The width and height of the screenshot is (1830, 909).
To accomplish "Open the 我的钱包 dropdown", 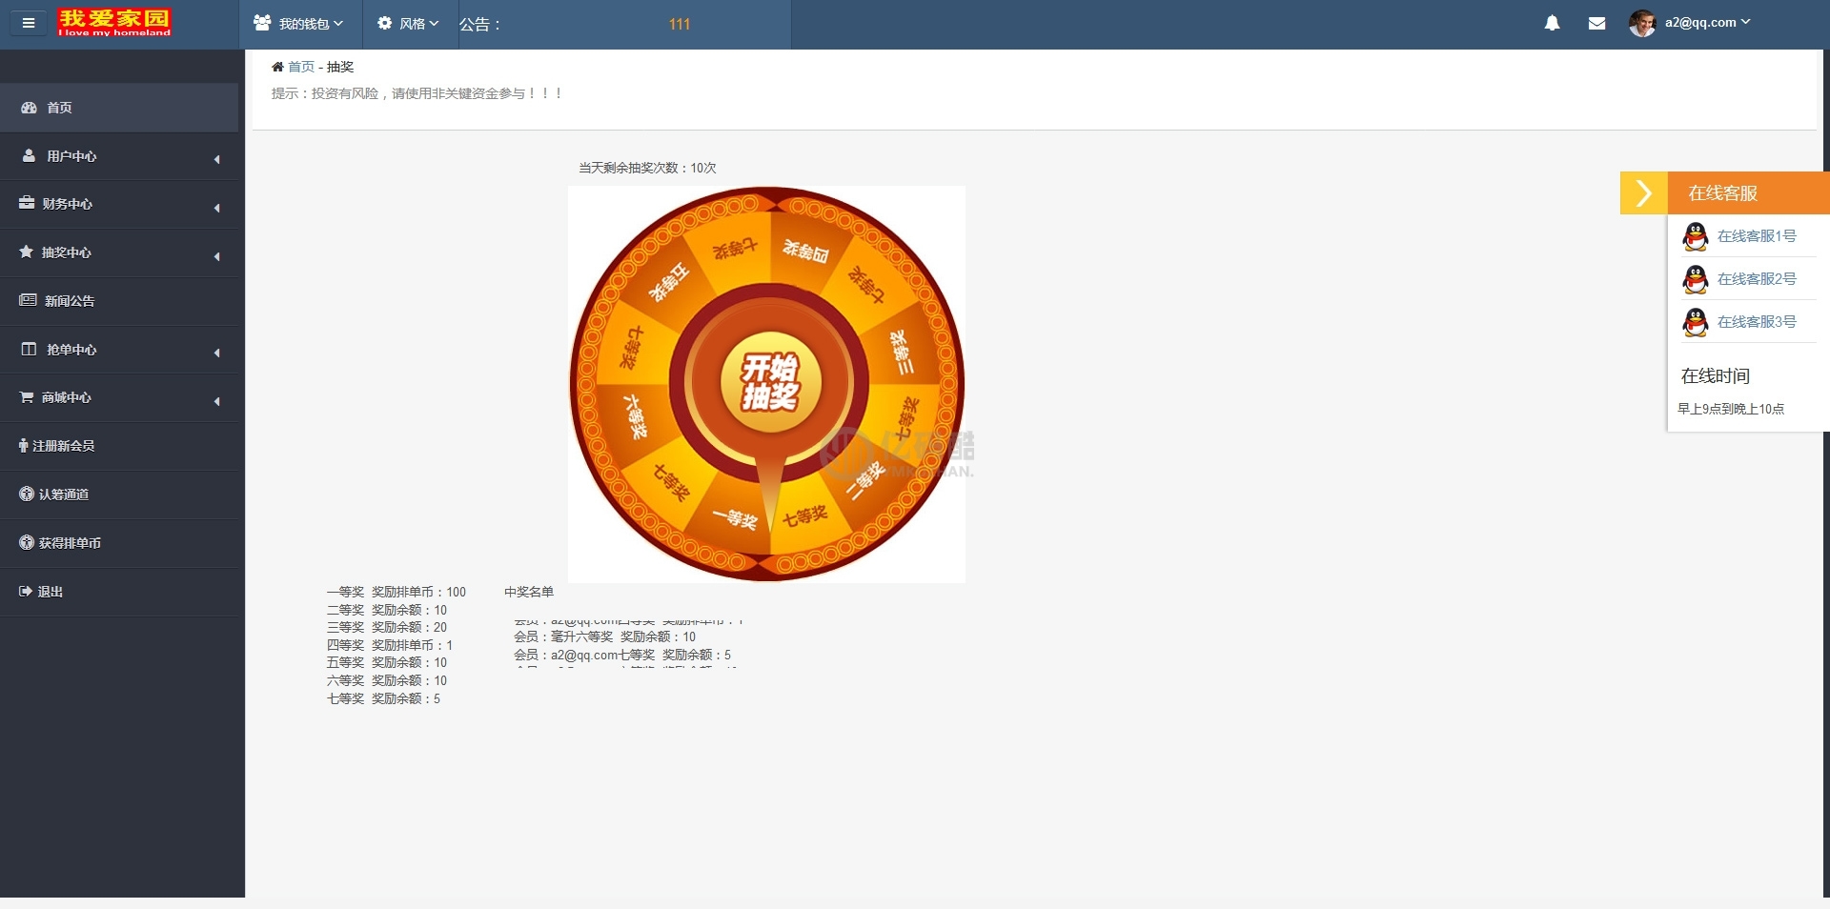I will [x=298, y=24].
